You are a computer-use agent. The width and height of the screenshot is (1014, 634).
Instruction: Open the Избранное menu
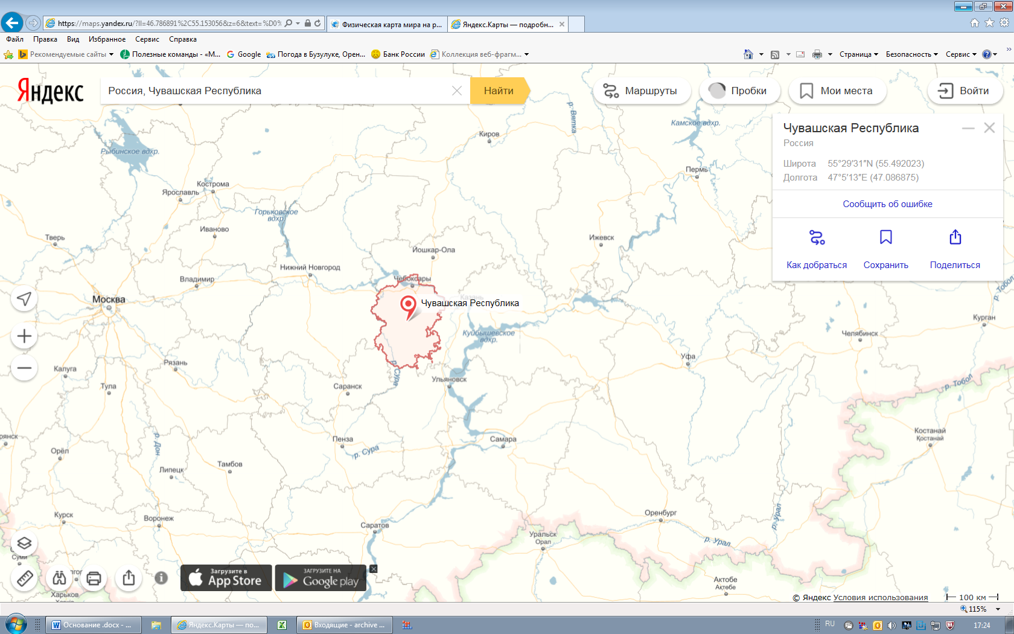click(107, 39)
